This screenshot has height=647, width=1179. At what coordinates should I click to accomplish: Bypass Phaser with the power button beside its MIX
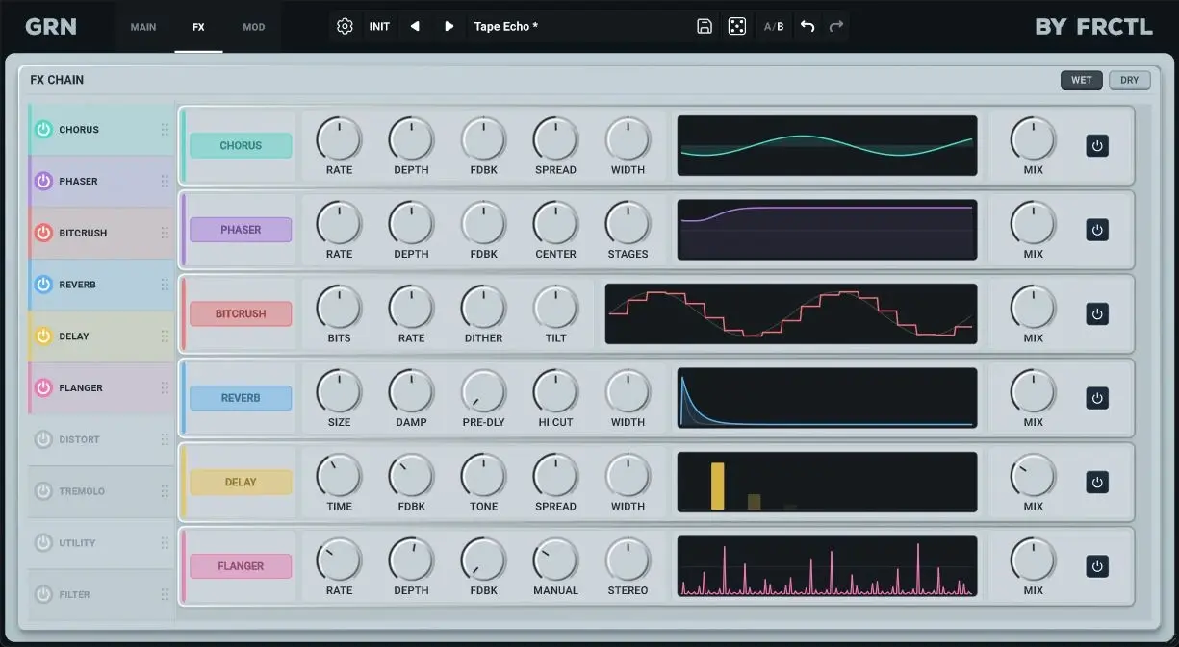[x=1097, y=230]
